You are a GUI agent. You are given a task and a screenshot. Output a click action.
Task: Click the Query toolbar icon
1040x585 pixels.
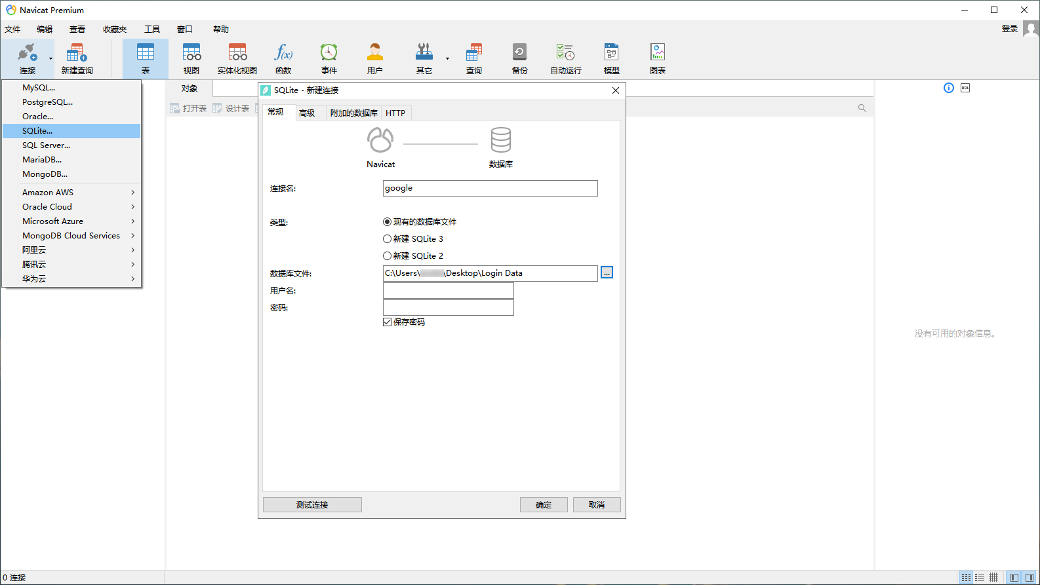point(474,59)
